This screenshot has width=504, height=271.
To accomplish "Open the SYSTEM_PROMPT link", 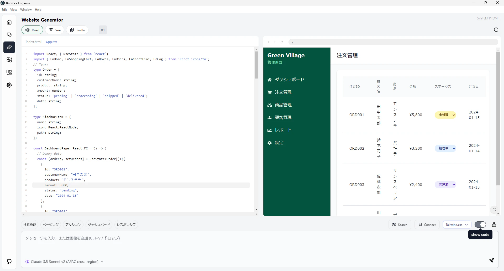I will [x=489, y=18].
